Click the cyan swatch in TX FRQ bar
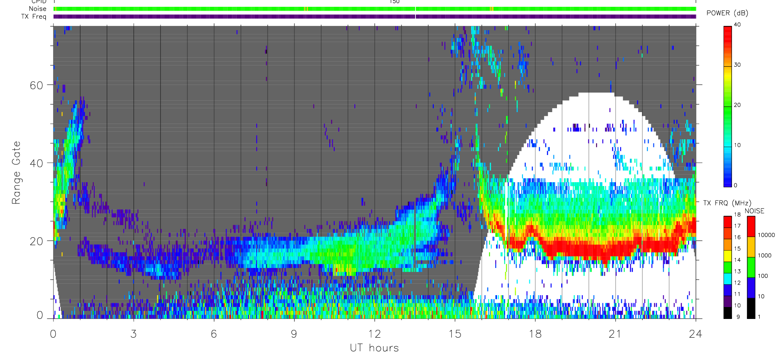Screen dimensions: 783x361 pos(727,279)
